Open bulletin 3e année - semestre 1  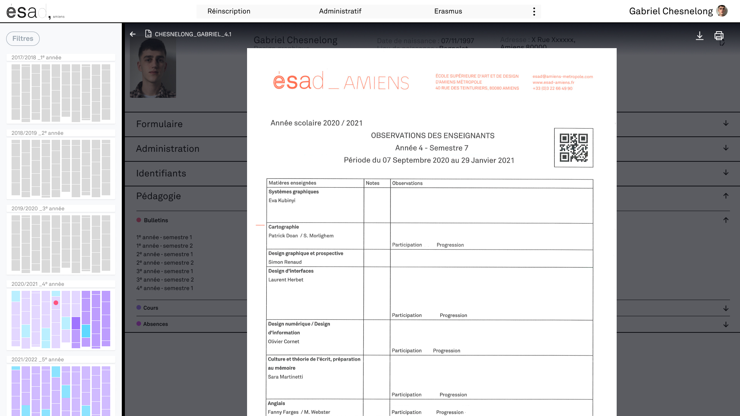tap(164, 271)
